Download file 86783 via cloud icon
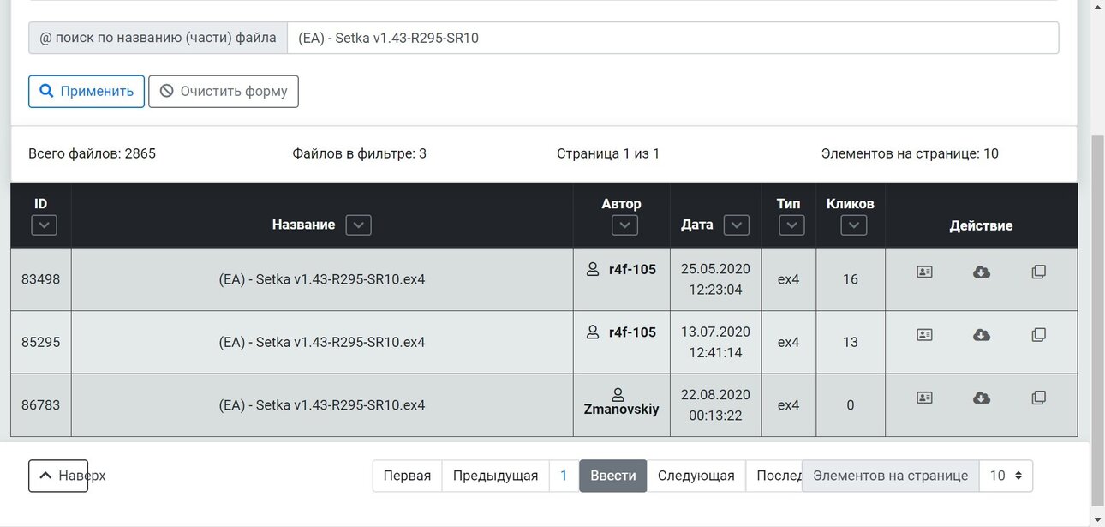The width and height of the screenshot is (1105, 527). click(x=982, y=398)
